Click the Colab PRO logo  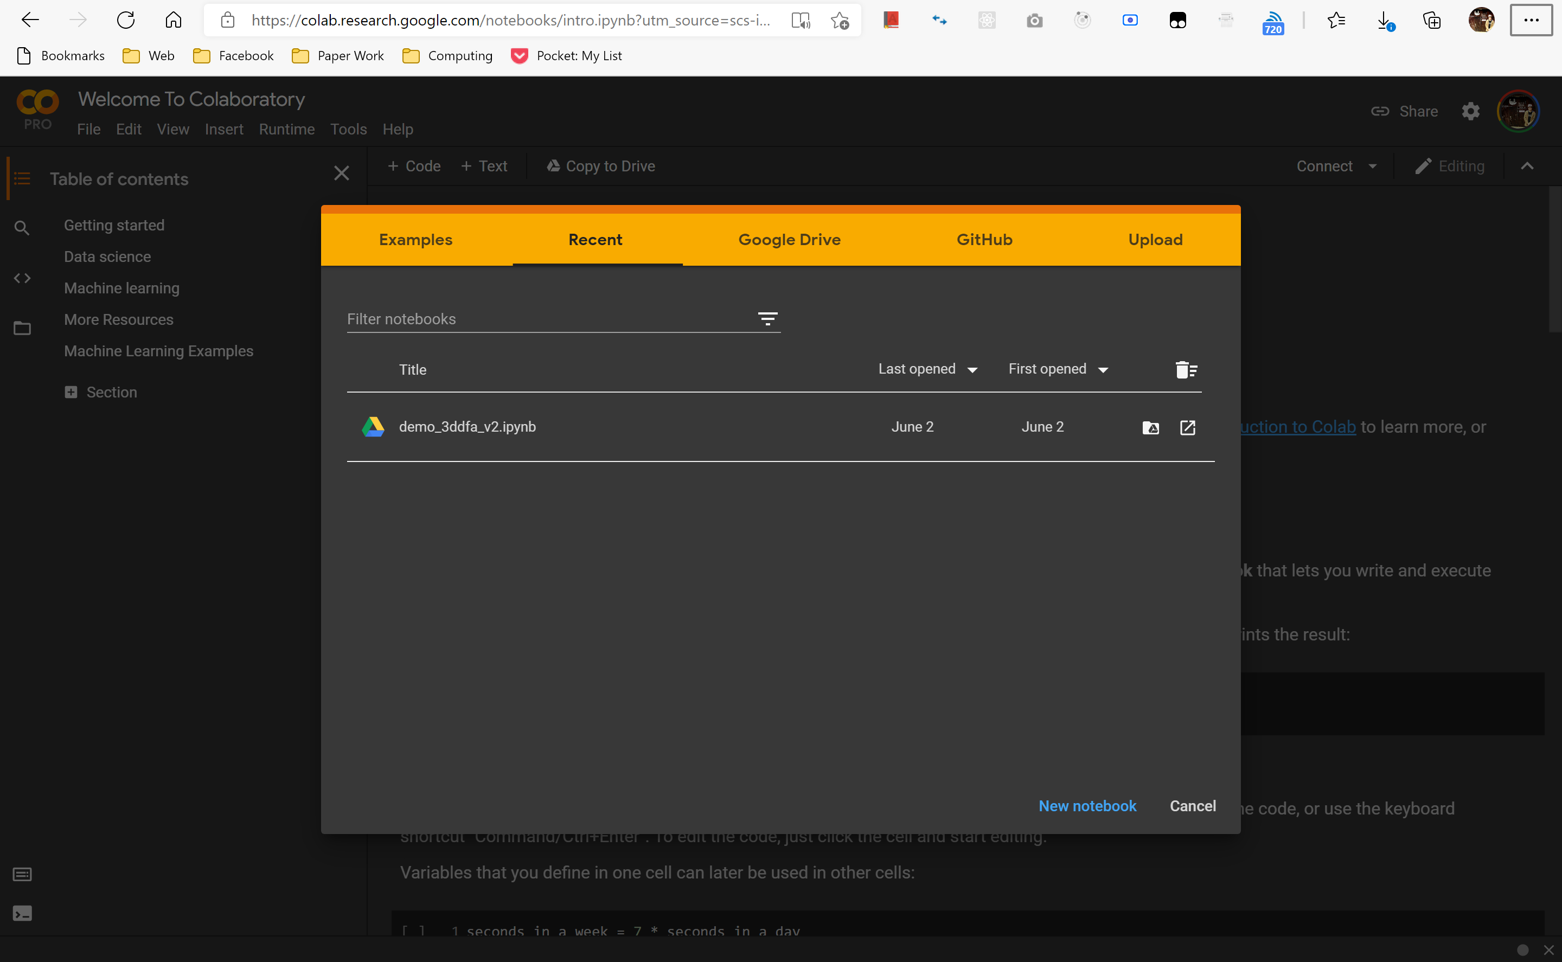tap(37, 110)
